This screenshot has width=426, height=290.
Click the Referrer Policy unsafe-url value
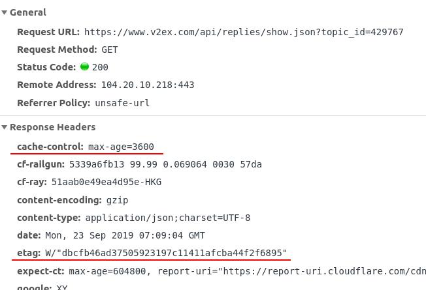point(122,102)
